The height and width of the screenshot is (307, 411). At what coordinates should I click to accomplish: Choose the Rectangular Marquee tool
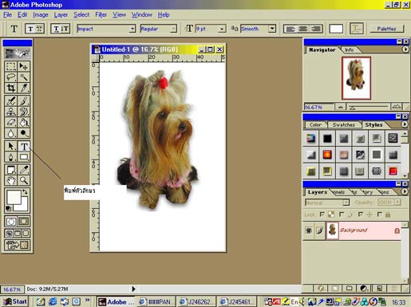pyautogui.click(x=11, y=66)
